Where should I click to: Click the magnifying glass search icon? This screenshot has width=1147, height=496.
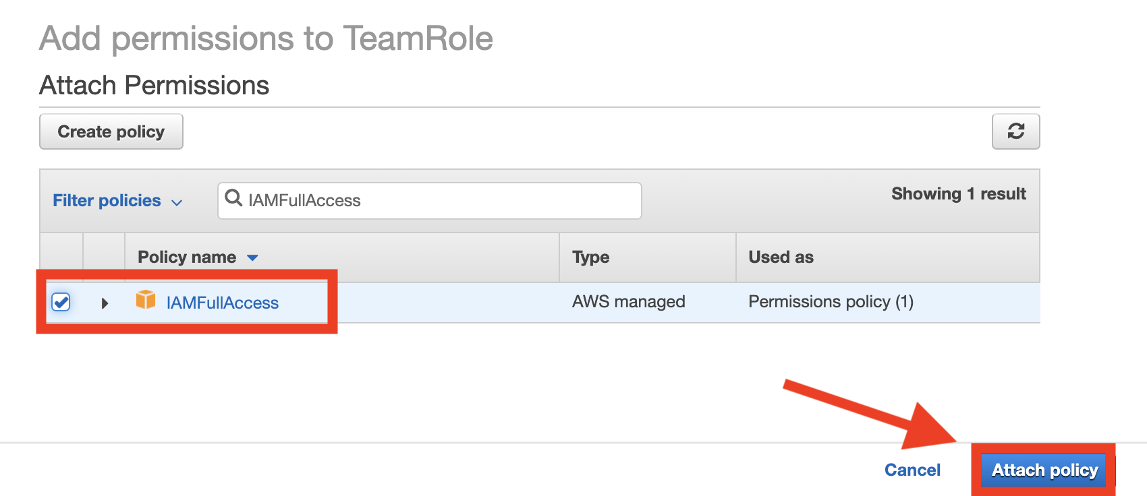tap(233, 198)
